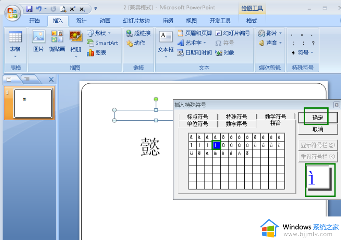Open the 格式 drawing tools tab

click(252, 21)
